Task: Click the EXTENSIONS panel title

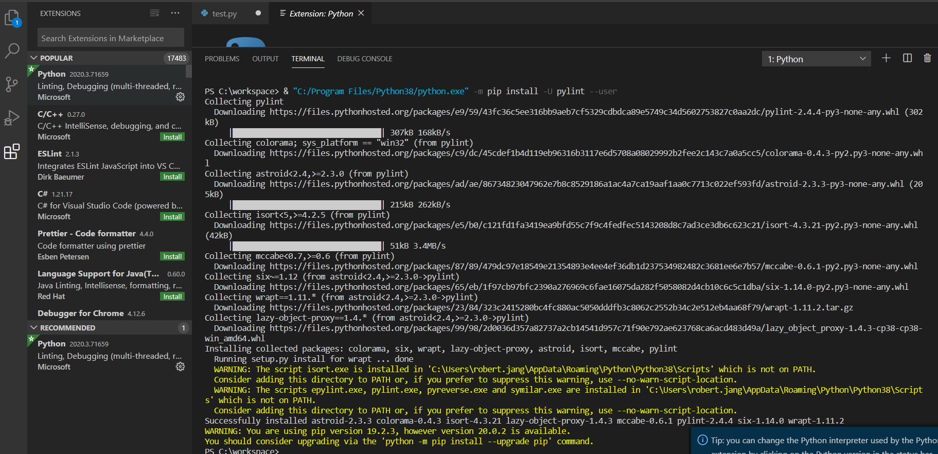Action: [60, 13]
